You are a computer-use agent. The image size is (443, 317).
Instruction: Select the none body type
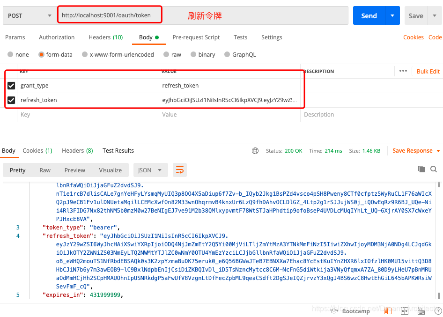pos(10,54)
